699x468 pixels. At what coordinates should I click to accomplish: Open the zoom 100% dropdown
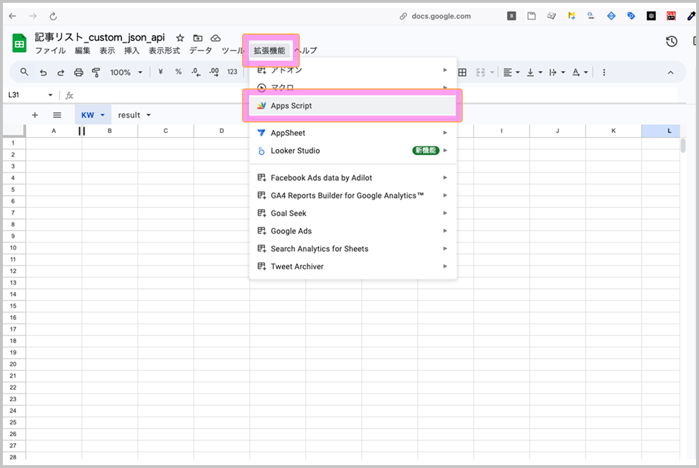tap(127, 72)
